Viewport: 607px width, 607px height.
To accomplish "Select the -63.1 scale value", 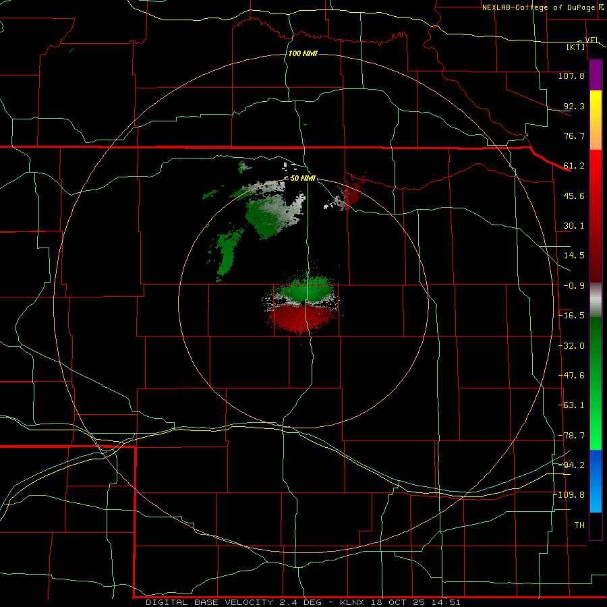I will tap(571, 405).
